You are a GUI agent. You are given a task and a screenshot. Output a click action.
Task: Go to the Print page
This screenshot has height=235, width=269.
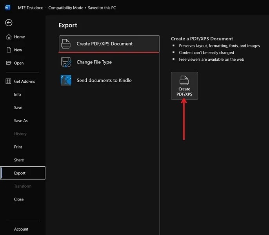coord(18,147)
